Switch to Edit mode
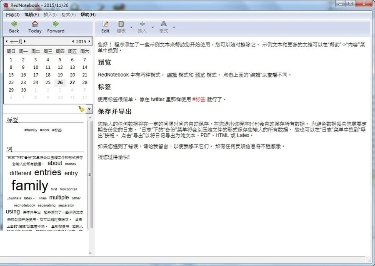375x266 pixels. pos(105,27)
